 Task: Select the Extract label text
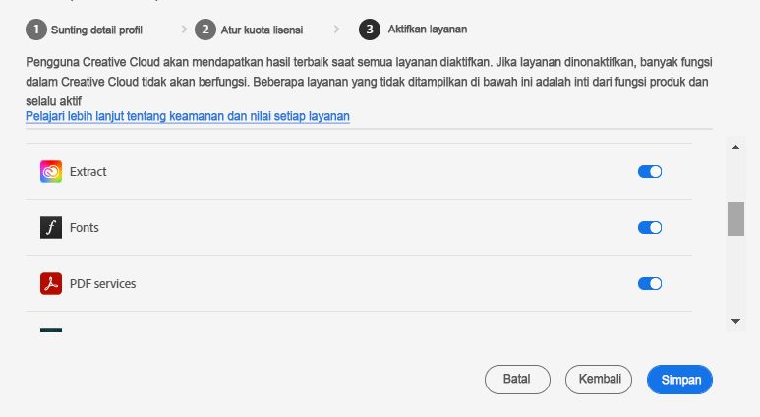pos(88,172)
